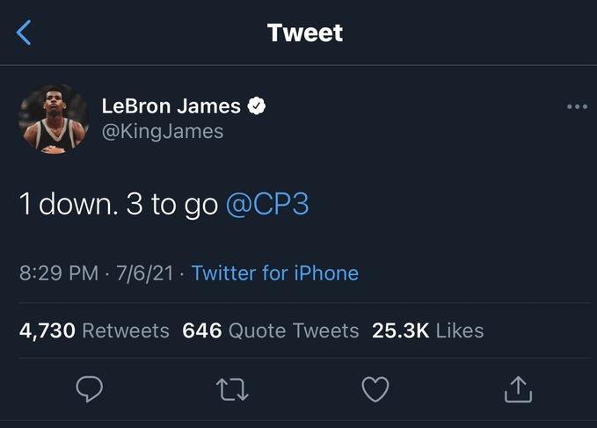
Task: View the 646 Quote Tweets
Action: 271,330
